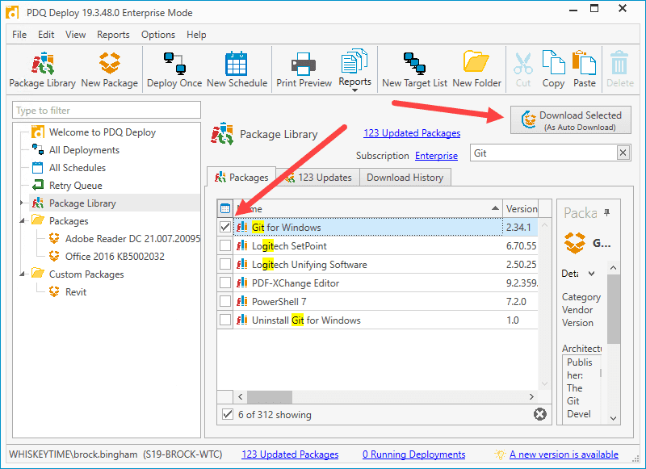The width and height of the screenshot is (646, 469).
Task: Toggle the details panel pin icon
Action: coord(606,212)
